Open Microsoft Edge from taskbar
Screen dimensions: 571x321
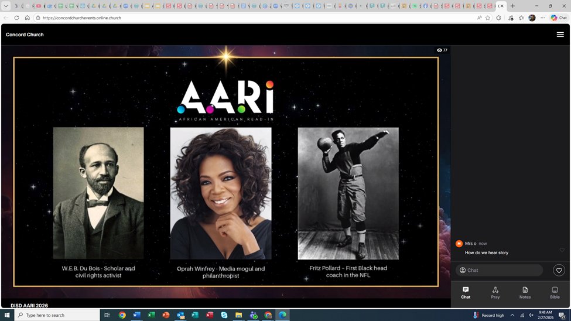(283, 315)
